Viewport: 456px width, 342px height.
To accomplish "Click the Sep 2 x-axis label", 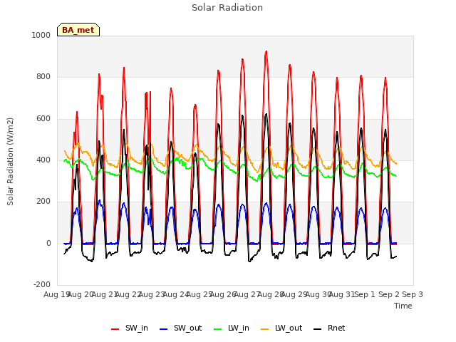I will coord(389,294).
